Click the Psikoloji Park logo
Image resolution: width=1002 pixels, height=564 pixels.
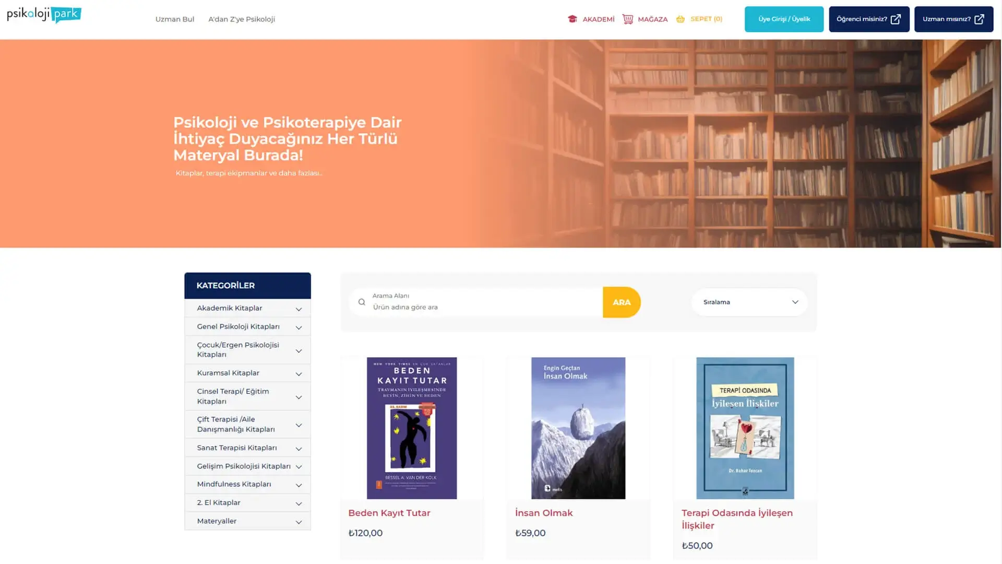click(x=44, y=15)
